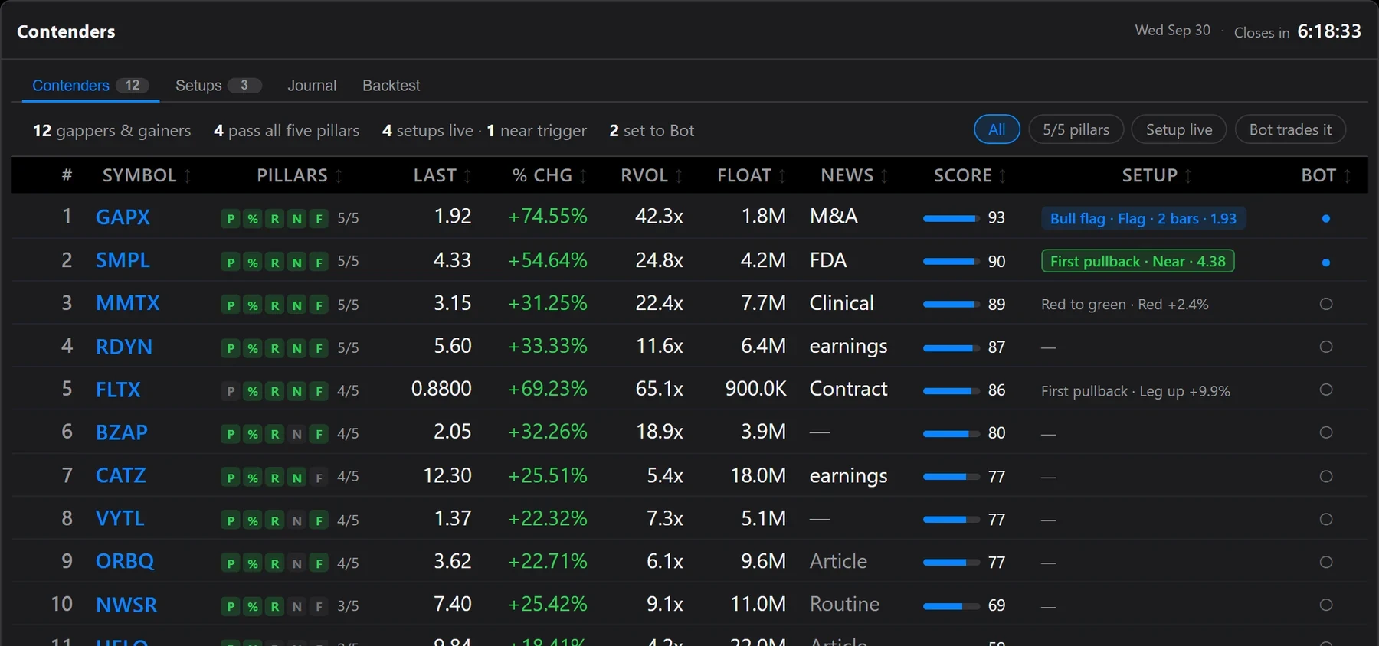The width and height of the screenshot is (1379, 646).
Task: Click the greyed F pillar badge for CATZ
Action: (319, 478)
